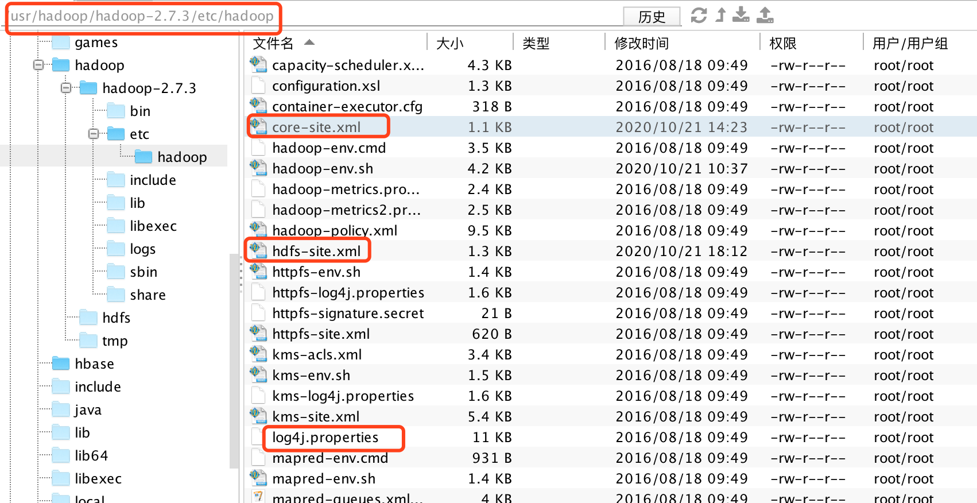Click the hadoop-env.cmd file icon

tap(258, 148)
